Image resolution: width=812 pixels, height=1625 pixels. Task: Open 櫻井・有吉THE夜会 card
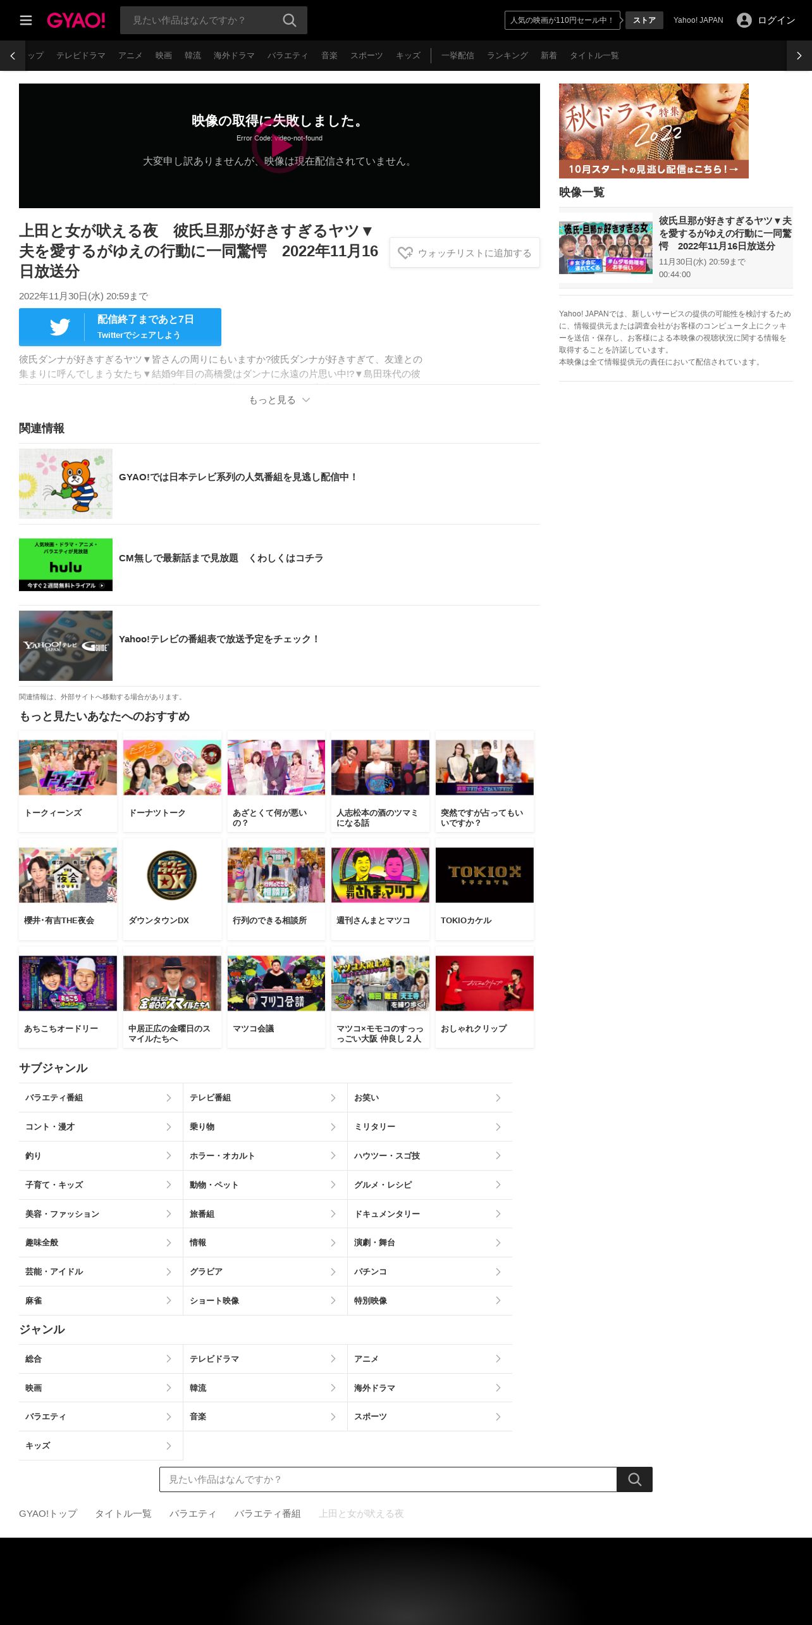pos(68,890)
